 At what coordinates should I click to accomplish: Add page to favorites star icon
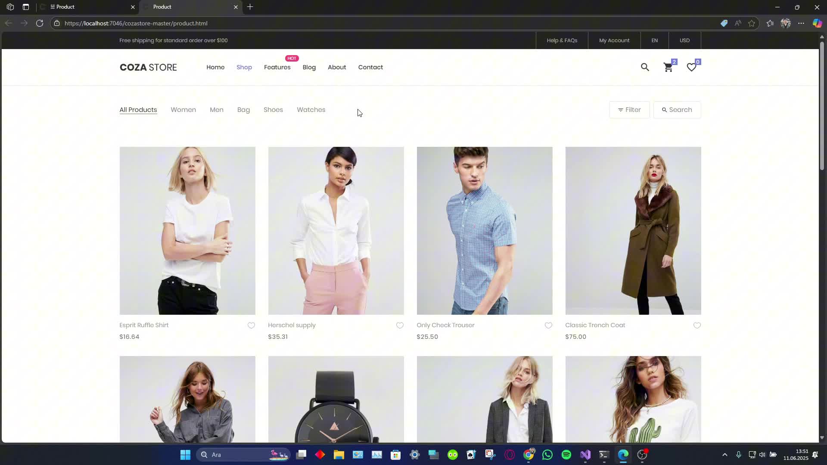point(752,23)
